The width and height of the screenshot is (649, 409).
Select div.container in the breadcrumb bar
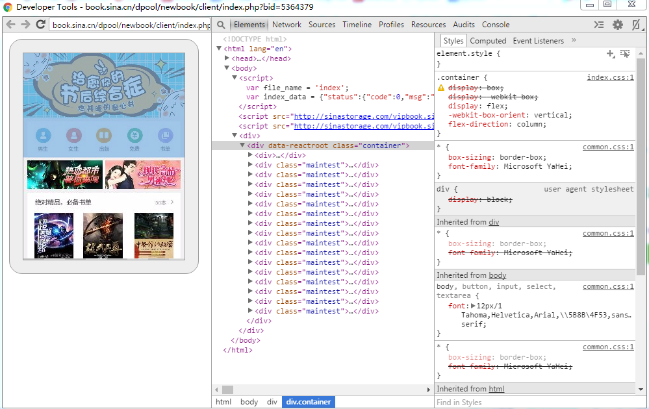[x=309, y=402]
